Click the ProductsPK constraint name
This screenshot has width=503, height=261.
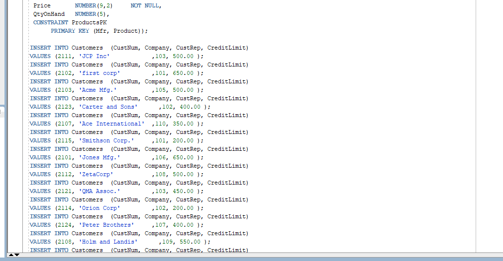click(89, 22)
